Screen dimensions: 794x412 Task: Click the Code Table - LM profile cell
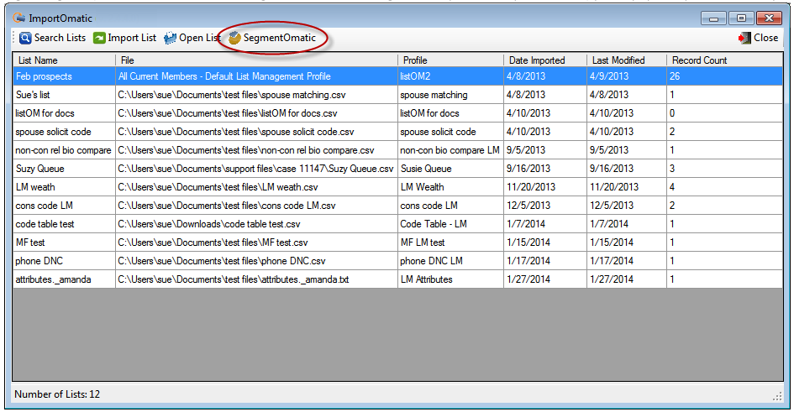[450, 224]
